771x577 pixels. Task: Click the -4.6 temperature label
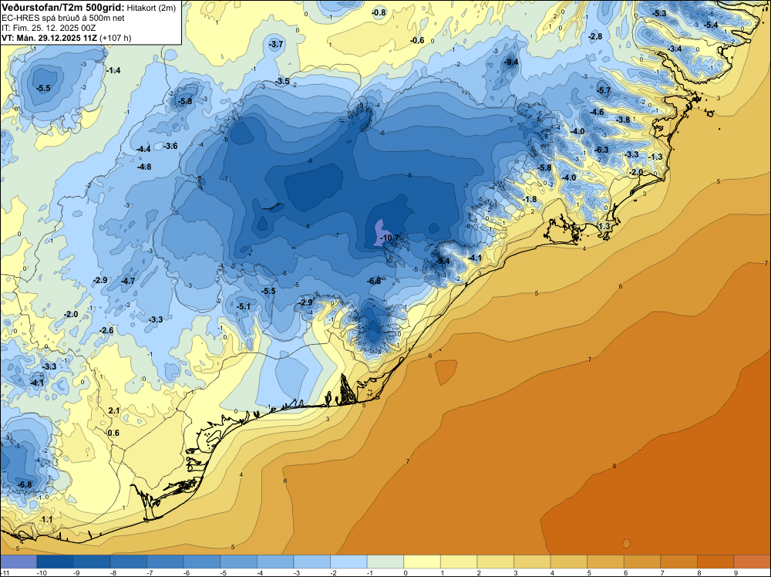597,112
